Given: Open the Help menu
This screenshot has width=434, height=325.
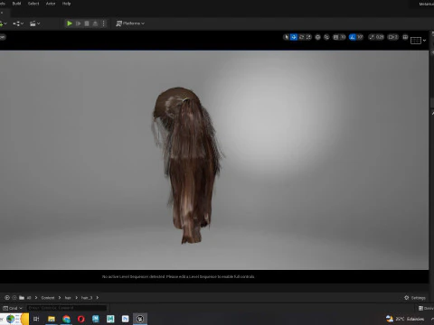Looking at the screenshot, I should [66, 4].
